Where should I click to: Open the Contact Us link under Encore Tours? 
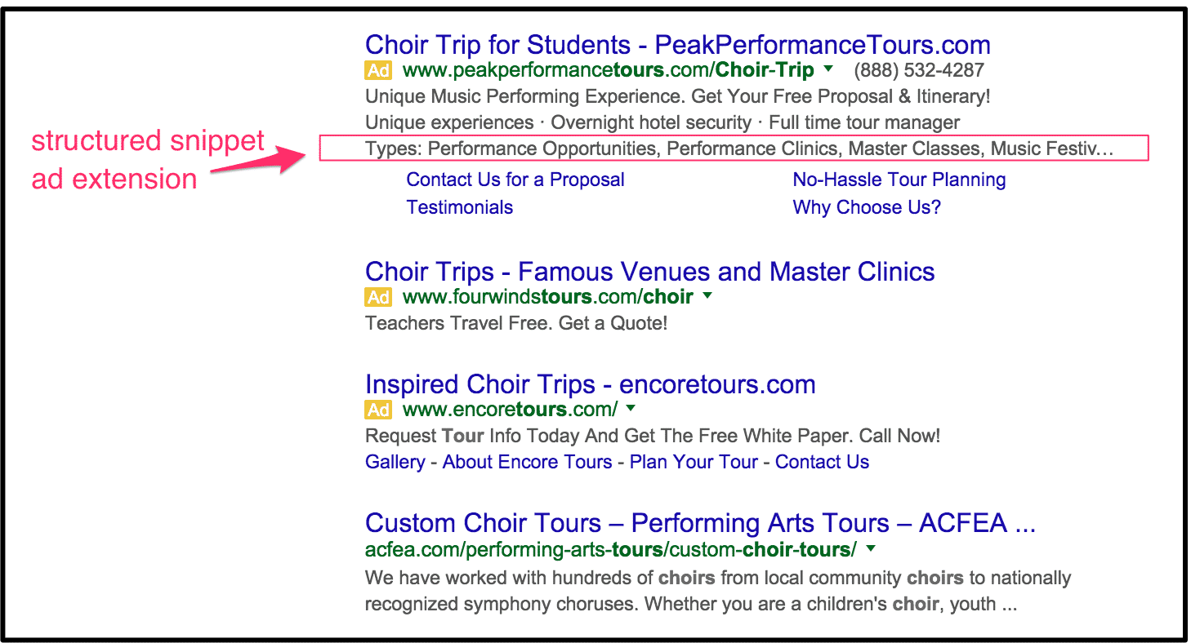(x=822, y=462)
